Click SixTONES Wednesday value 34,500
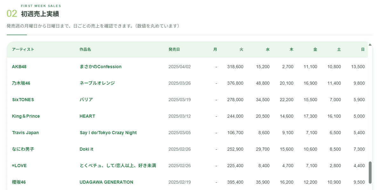This screenshot has height=190, width=377. [263, 100]
